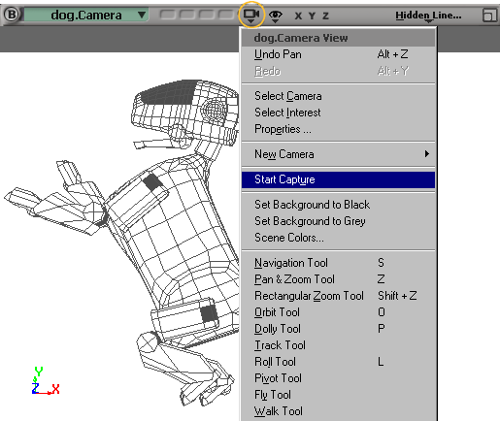This screenshot has height=421, width=500.
Task: Select Undo Pan menu entry
Action: click(338, 54)
